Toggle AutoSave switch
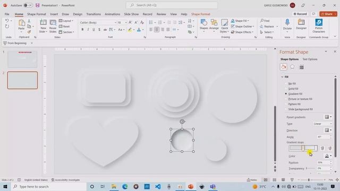 point(28,5)
